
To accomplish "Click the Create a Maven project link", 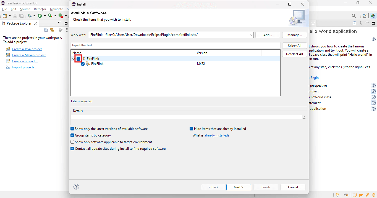I will pos(29,55).
